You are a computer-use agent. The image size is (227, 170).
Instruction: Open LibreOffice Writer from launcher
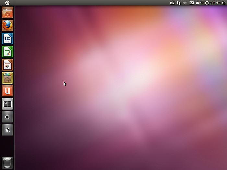coord(7,39)
